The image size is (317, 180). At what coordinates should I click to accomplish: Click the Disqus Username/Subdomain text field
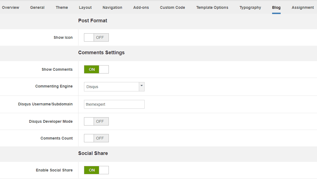pyautogui.click(x=114, y=104)
